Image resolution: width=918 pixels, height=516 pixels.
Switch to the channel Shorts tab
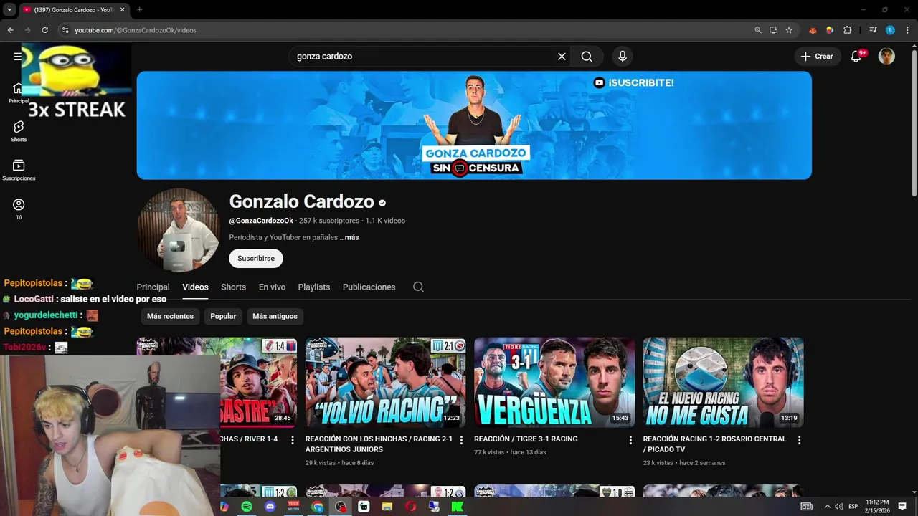click(x=233, y=287)
